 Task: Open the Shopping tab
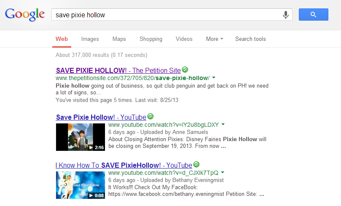point(150,39)
